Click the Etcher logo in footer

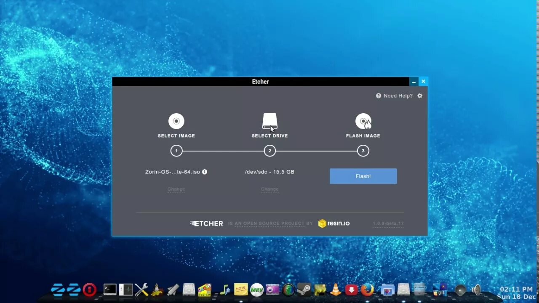coord(206,223)
